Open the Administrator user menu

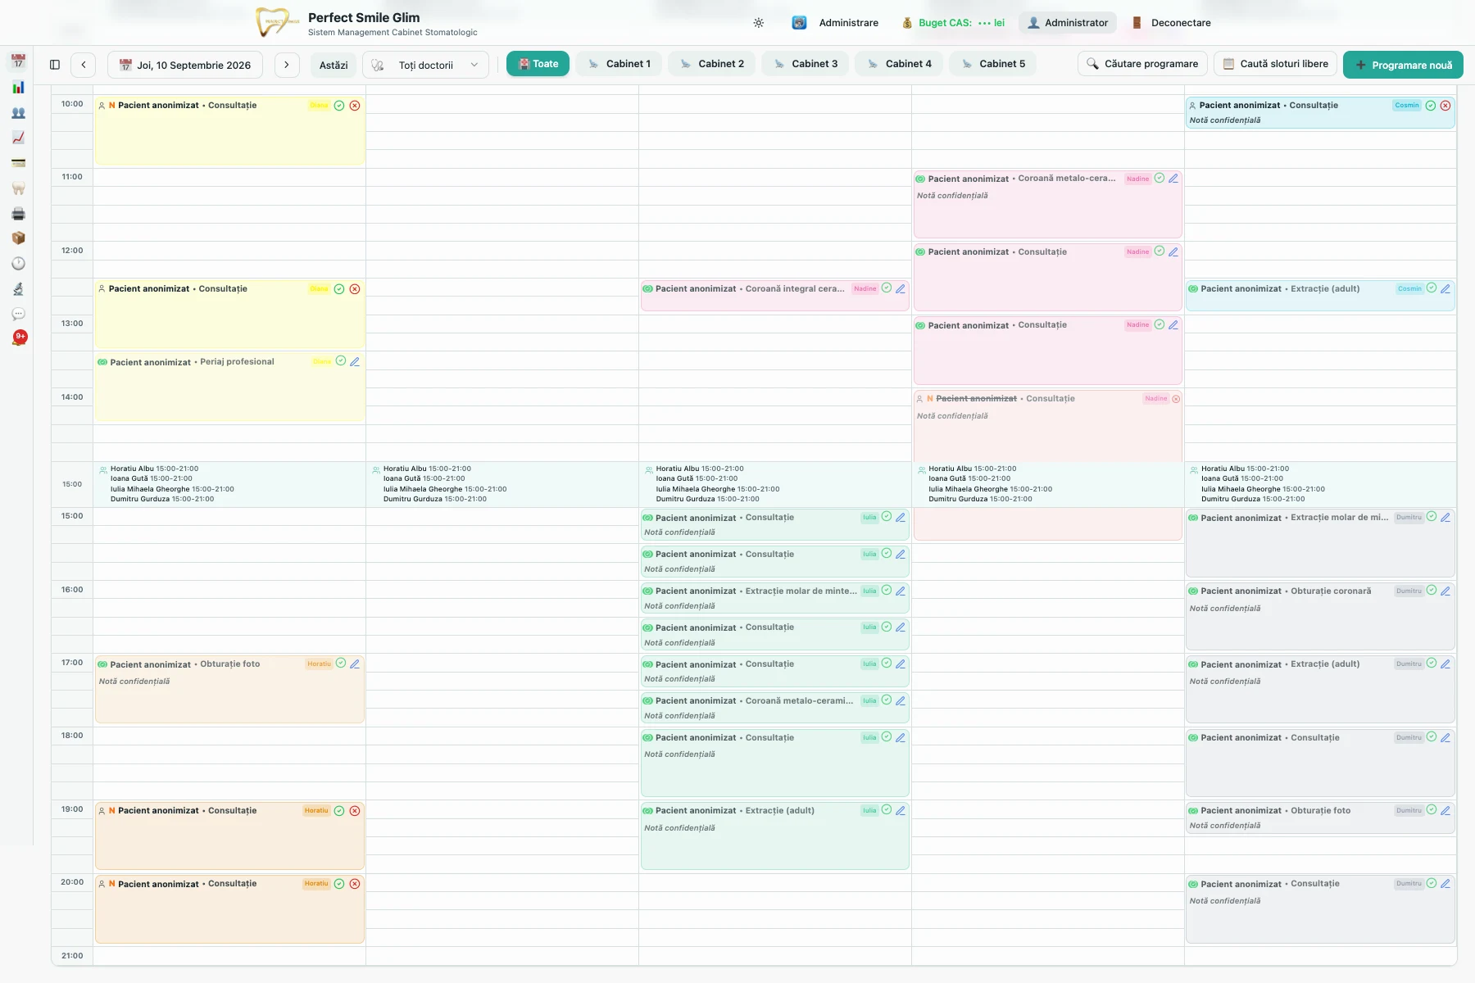[1068, 23]
